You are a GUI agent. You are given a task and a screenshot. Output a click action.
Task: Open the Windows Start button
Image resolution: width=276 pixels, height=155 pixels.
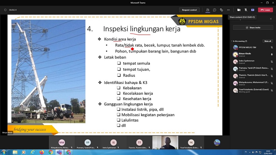point(4,152)
